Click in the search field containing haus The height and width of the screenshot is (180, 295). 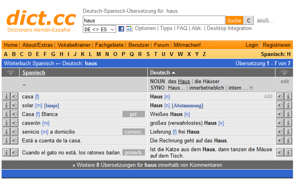pyautogui.click(x=154, y=20)
